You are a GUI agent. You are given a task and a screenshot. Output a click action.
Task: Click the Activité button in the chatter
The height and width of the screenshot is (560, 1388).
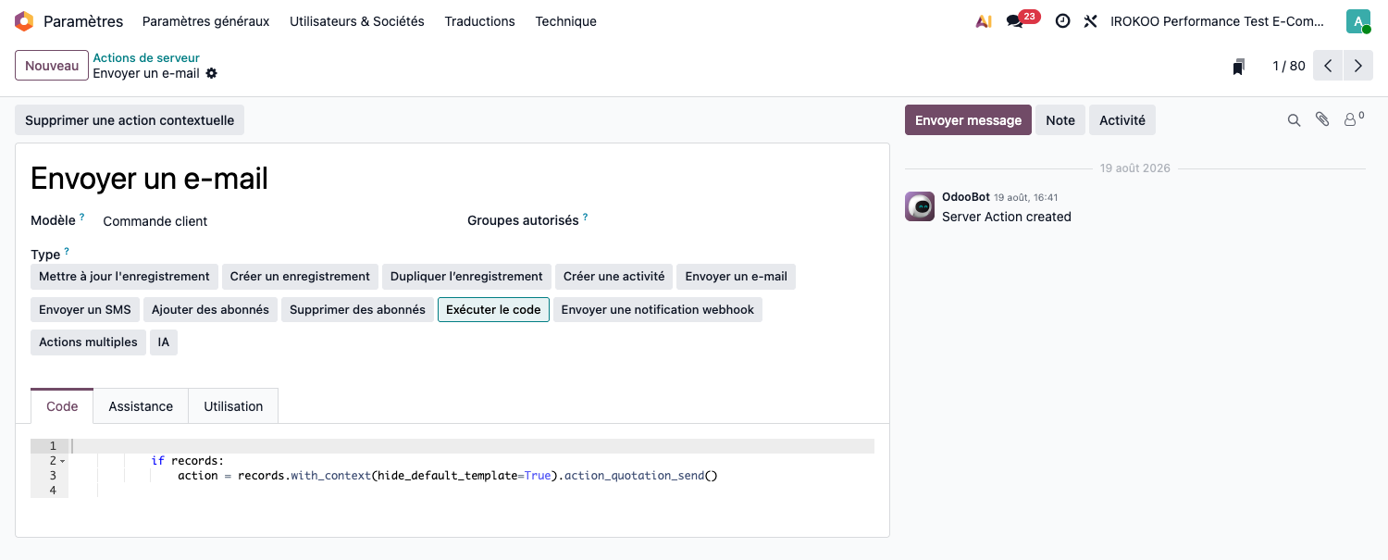pos(1122,120)
